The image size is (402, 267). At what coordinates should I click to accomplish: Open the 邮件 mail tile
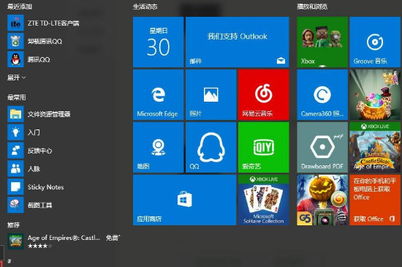click(x=237, y=42)
